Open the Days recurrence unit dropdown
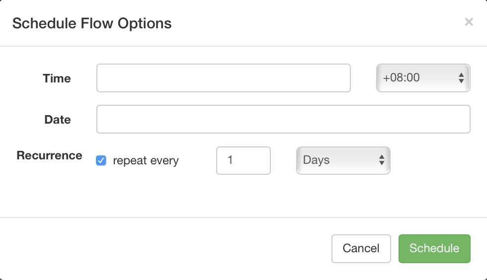487x280 pixels. coord(343,160)
